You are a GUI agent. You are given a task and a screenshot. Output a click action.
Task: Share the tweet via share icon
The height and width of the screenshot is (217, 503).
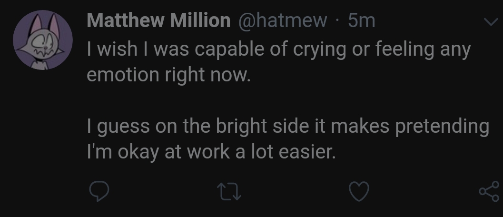tap(488, 191)
